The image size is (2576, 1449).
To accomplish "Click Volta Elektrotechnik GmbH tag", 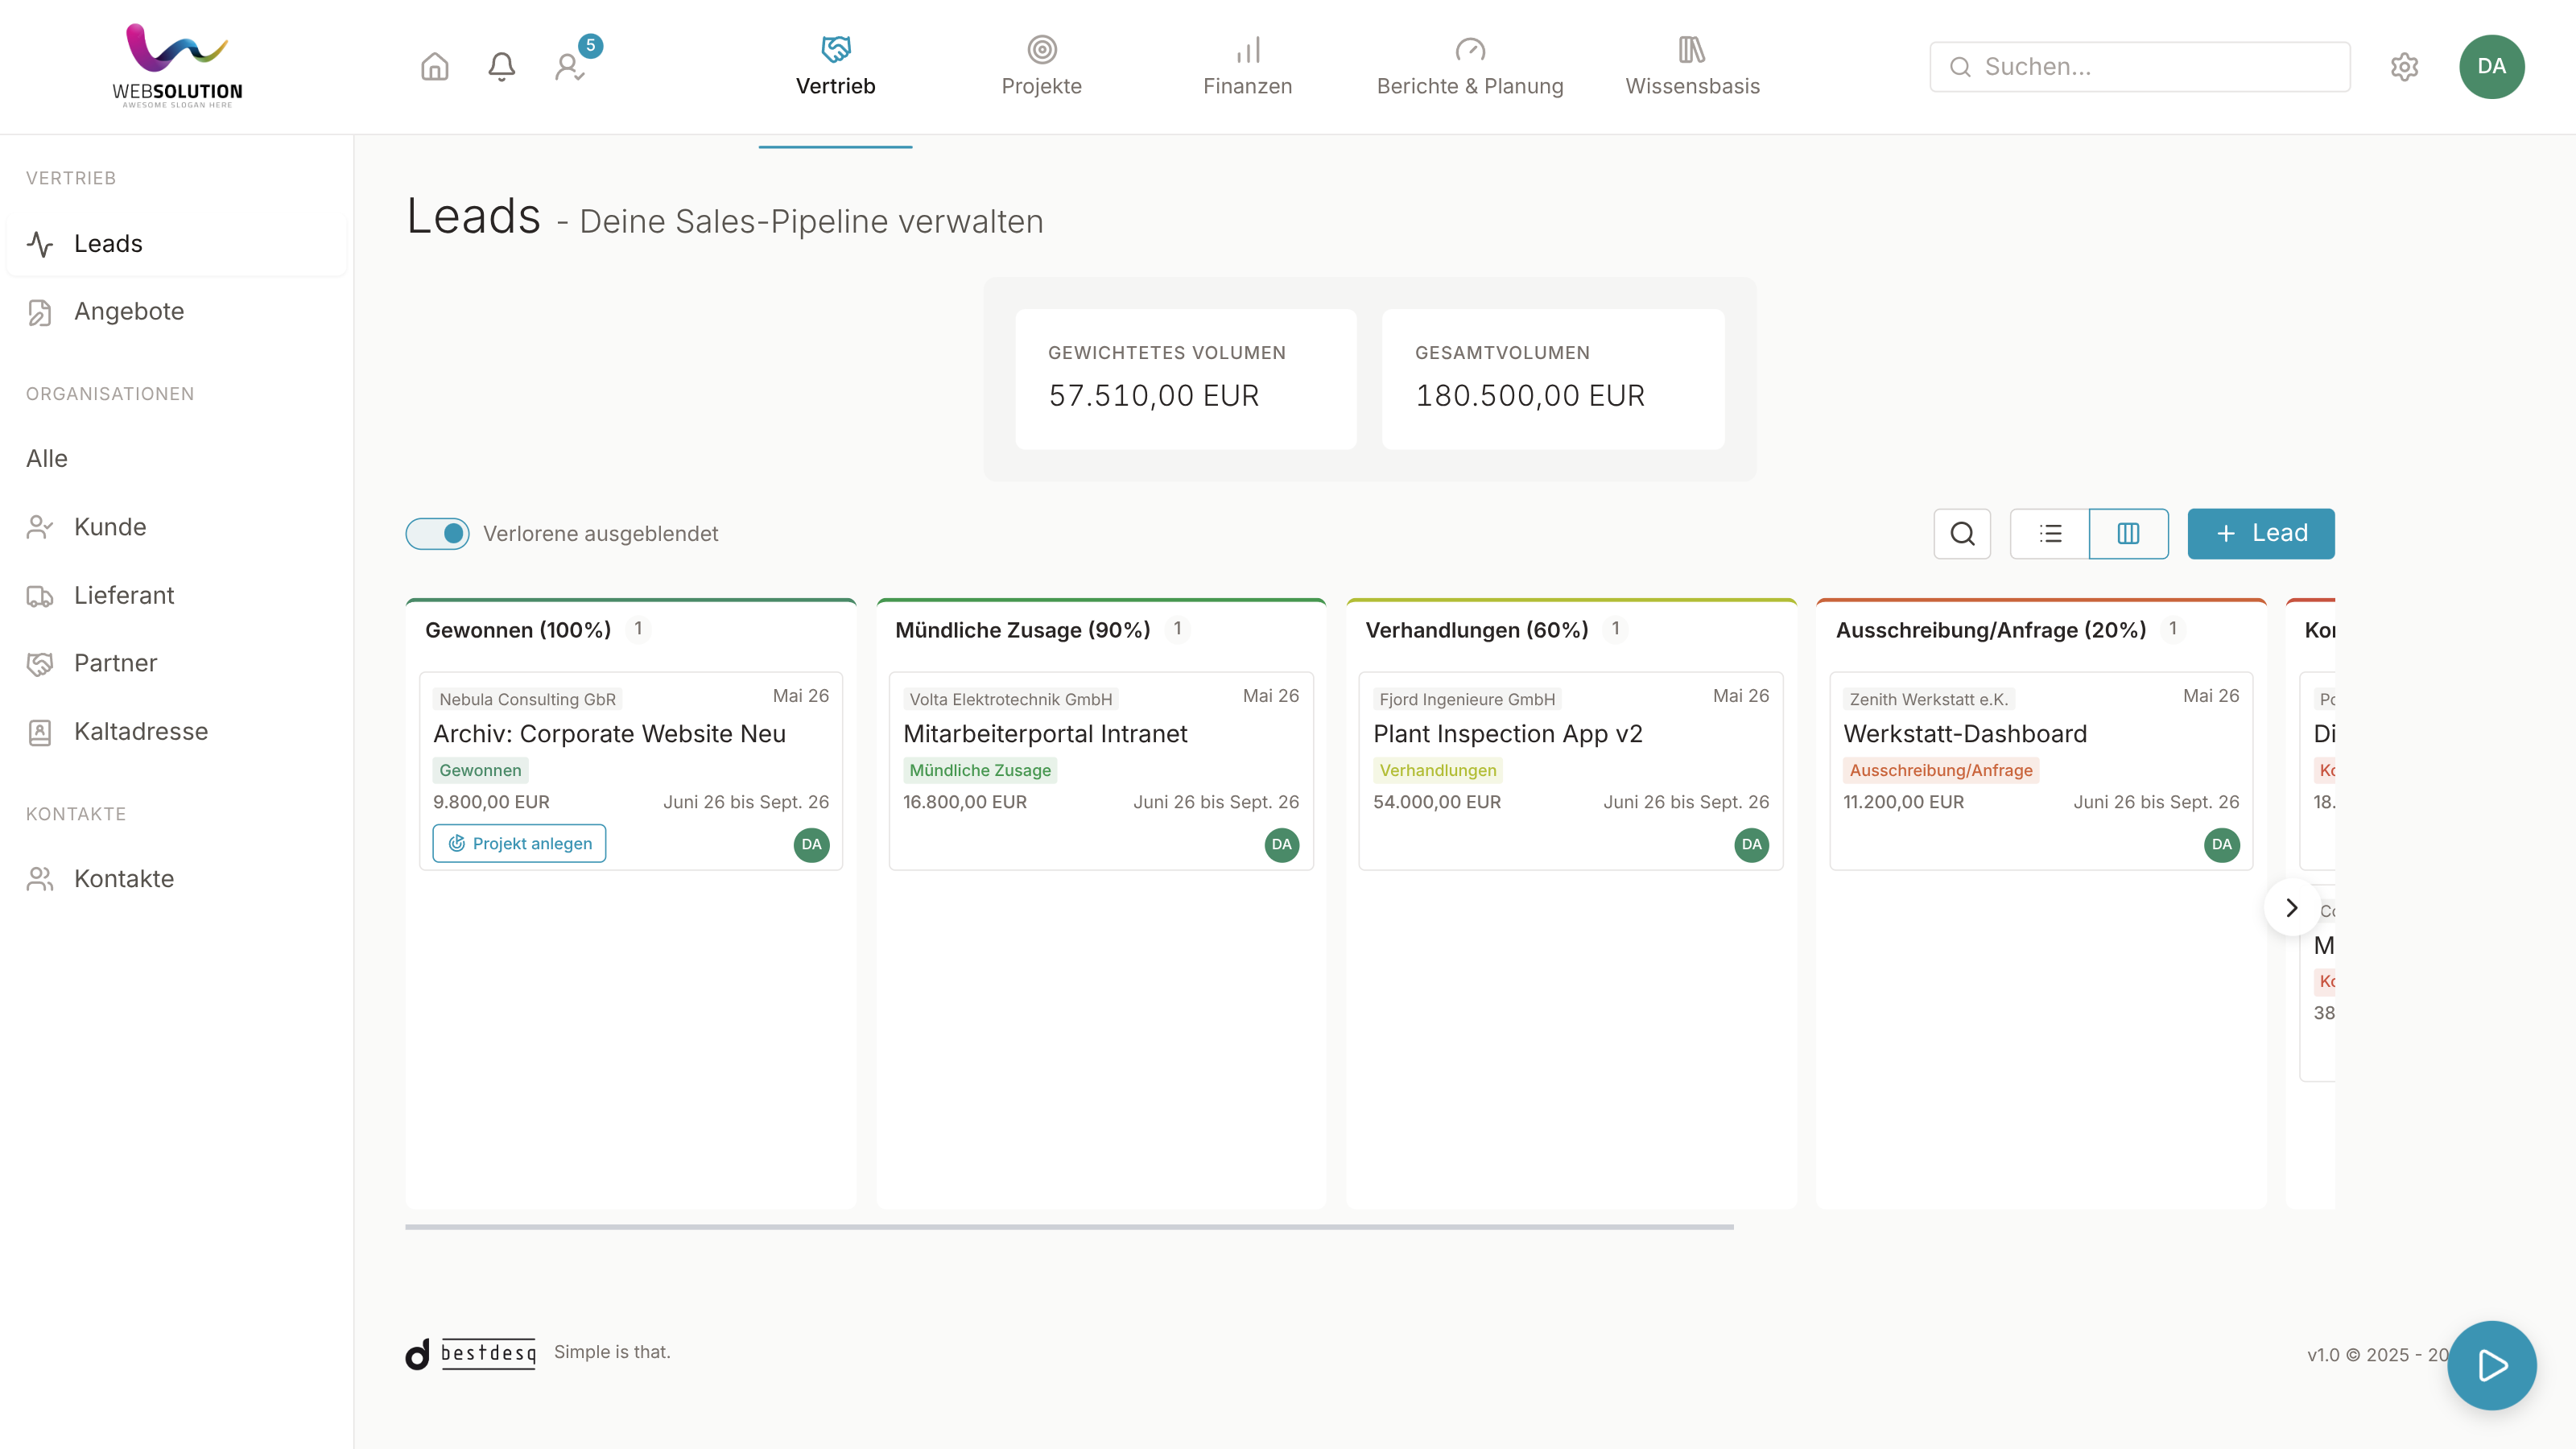I will 1010,700.
